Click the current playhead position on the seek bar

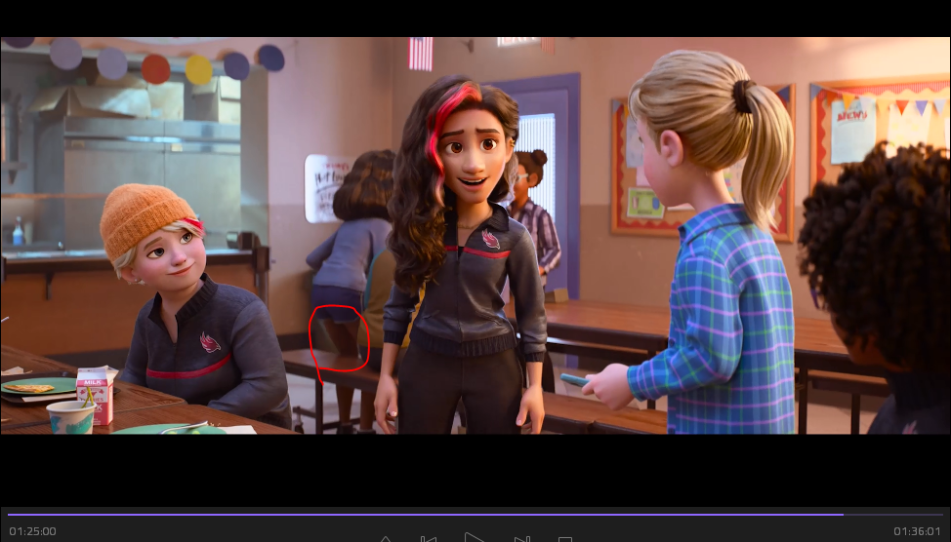(843, 515)
